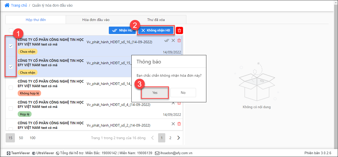Open the Thư đã xóa tab
The height and width of the screenshot is (157, 338).
pos(156,20)
